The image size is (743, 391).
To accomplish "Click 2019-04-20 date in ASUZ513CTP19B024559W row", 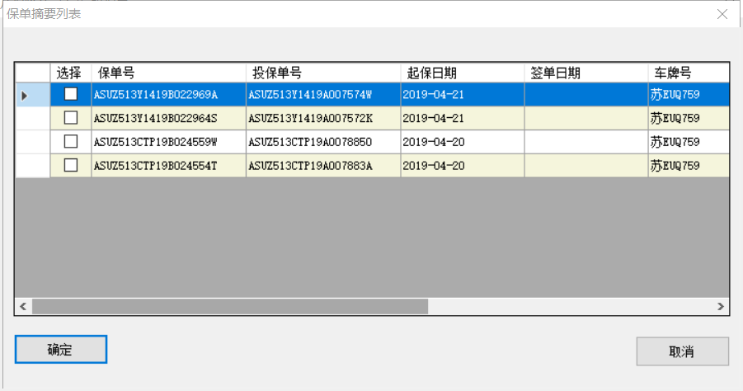I will point(463,142).
